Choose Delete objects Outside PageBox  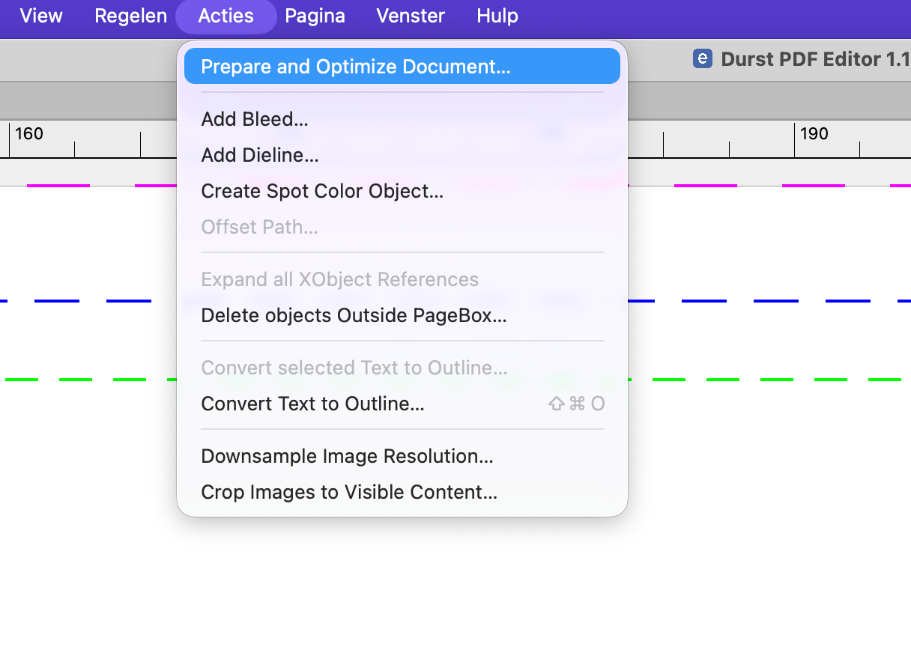(x=402, y=315)
